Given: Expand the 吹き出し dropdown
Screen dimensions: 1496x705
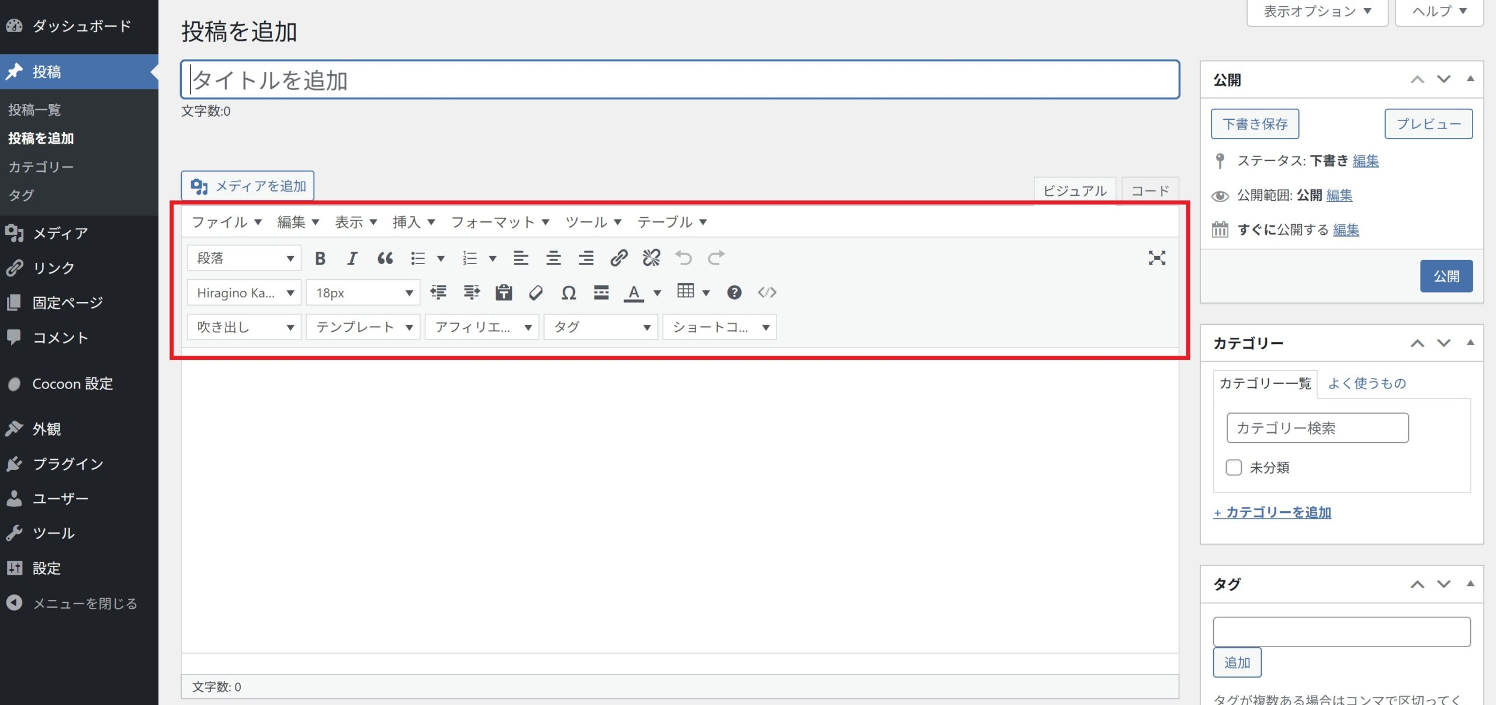Looking at the screenshot, I should (244, 327).
